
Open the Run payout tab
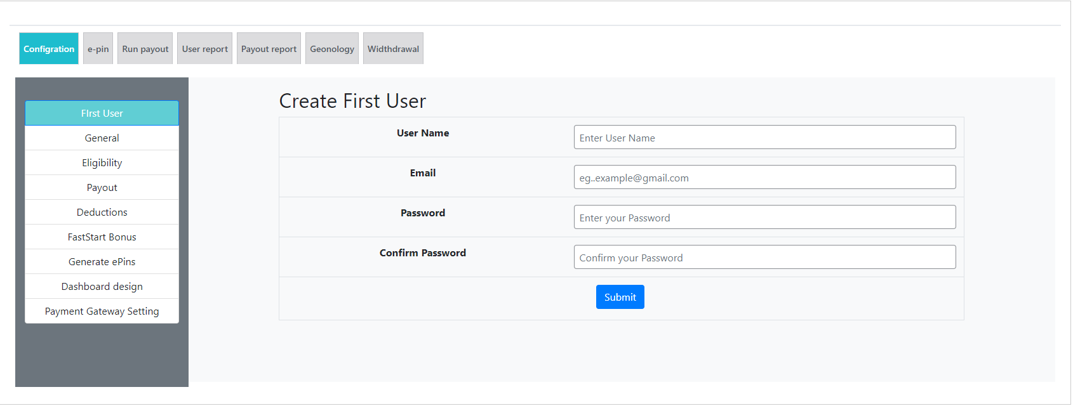point(145,49)
